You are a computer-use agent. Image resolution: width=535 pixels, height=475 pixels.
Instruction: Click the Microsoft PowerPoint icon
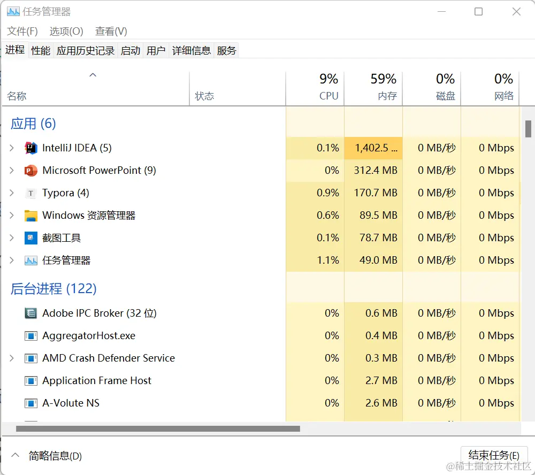pos(30,170)
